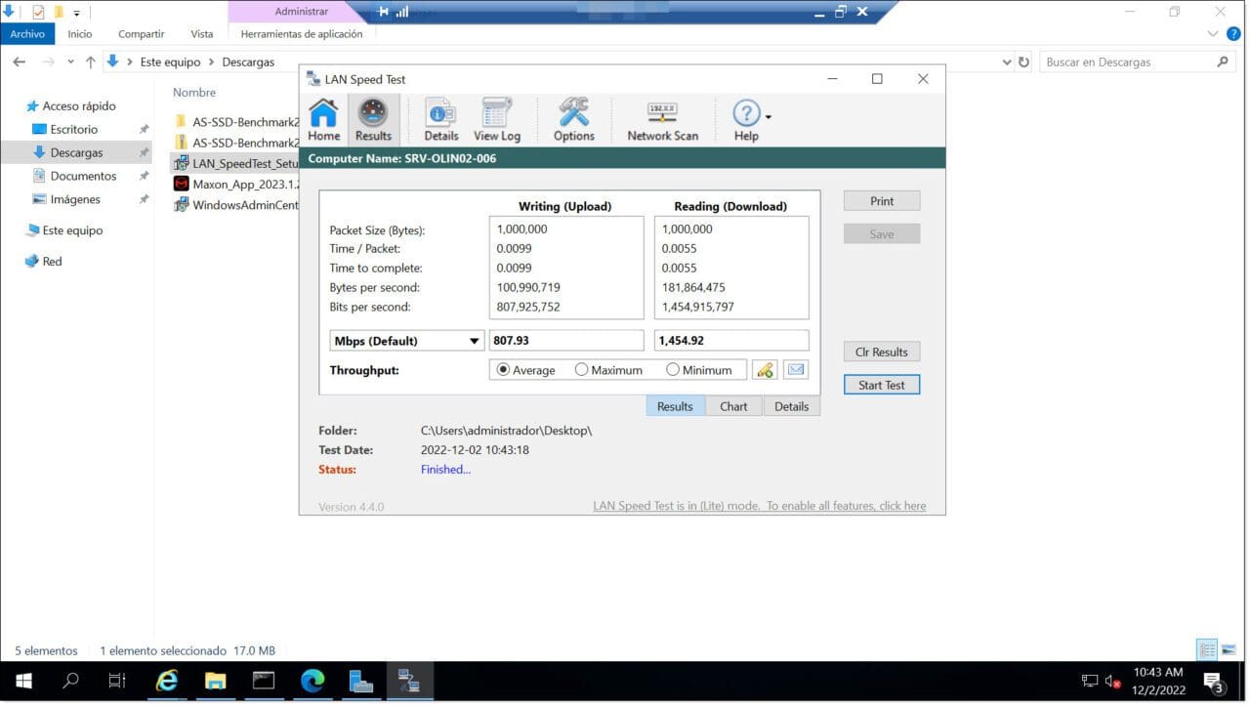Viewport: 1250px width, 706px height.
Task: Open the Options wrench icon
Action: point(574,120)
